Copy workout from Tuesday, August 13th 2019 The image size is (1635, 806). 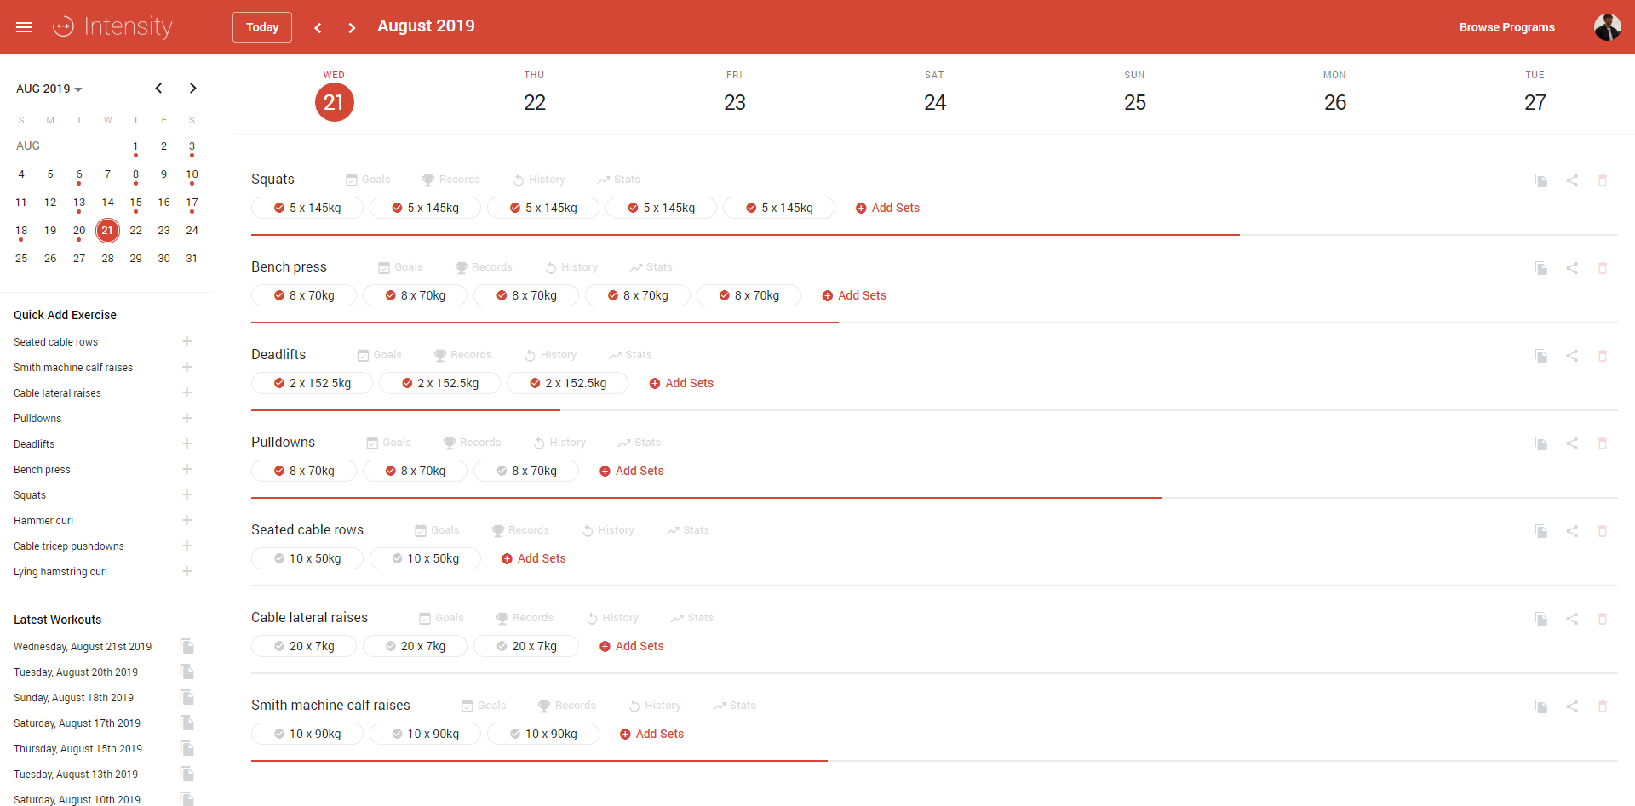click(x=187, y=774)
